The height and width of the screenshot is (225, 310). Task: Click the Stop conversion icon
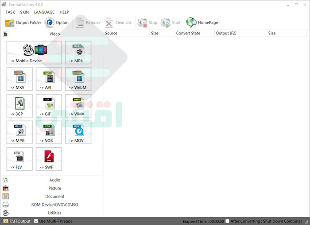pyautogui.click(x=142, y=23)
